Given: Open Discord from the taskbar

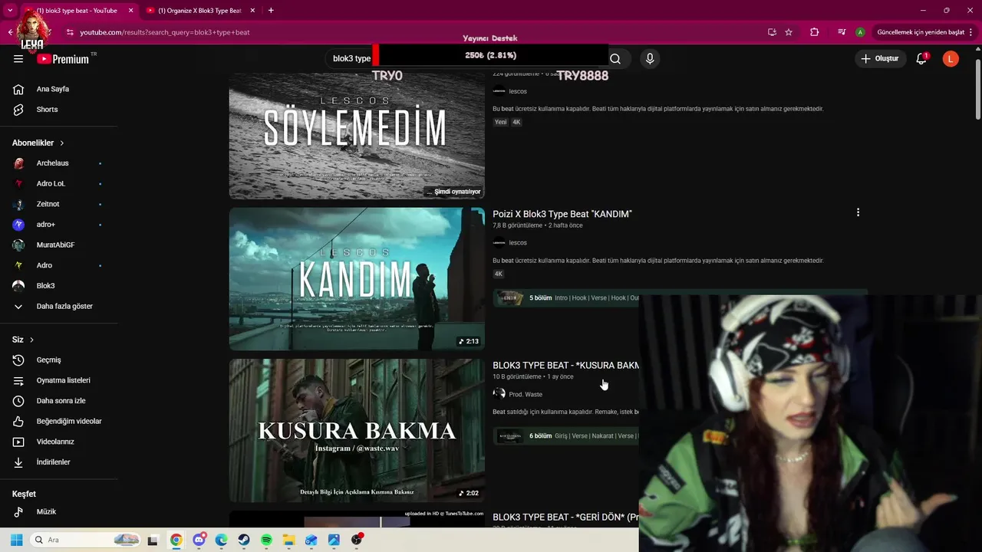Looking at the screenshot, I should click(x=199, y=540).
